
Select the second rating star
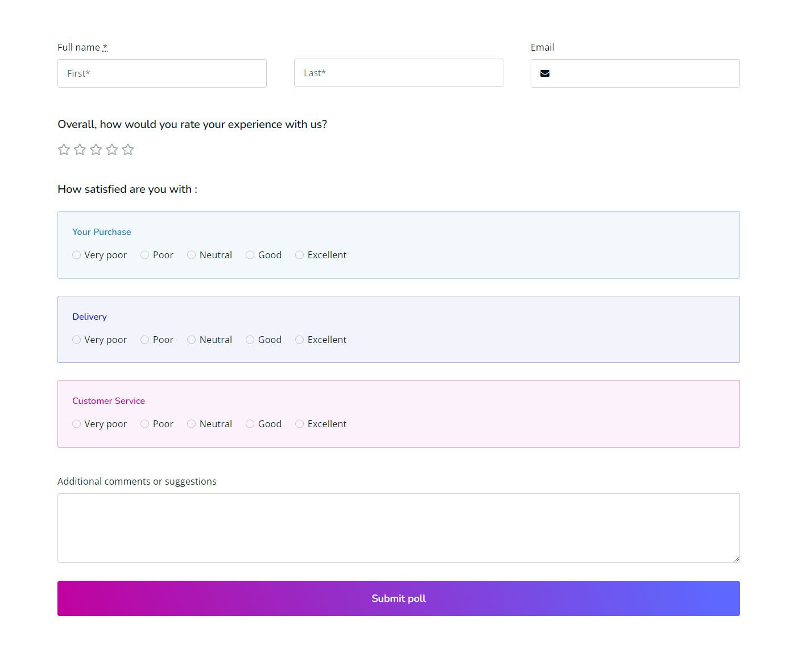point(80,150)
